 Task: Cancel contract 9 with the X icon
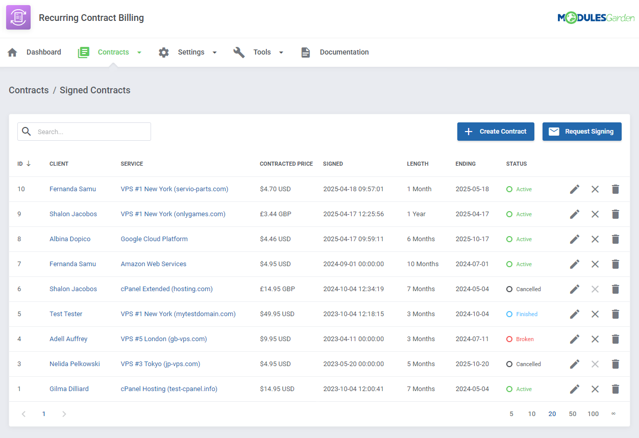tap(595, 214)
